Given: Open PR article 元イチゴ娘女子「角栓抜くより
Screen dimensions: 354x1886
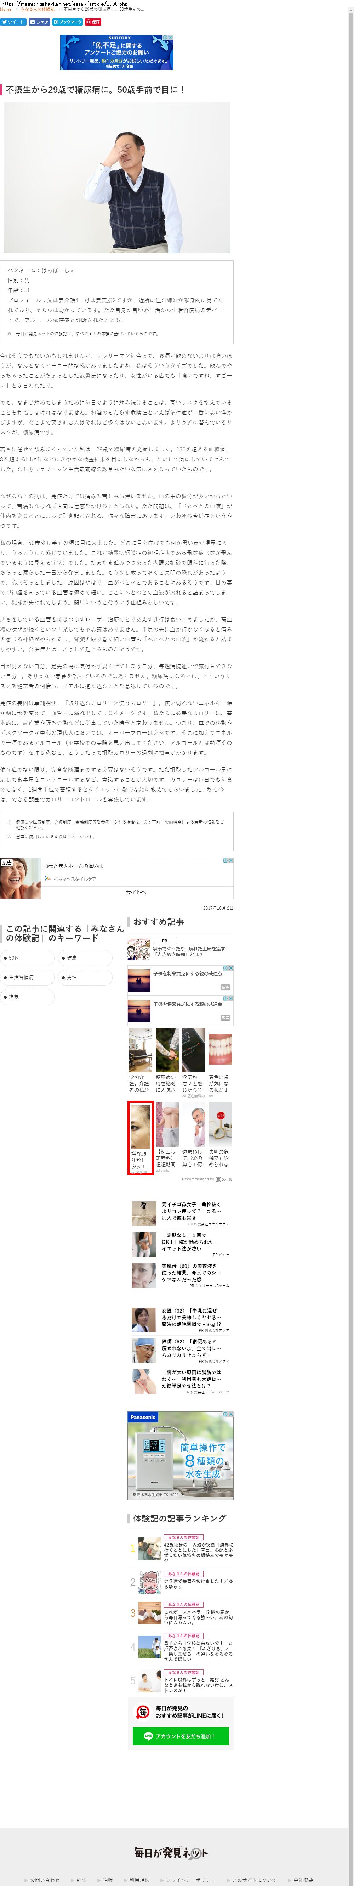Looking at the screenshot, I should pyautogui.click(x=181, y=1213).
